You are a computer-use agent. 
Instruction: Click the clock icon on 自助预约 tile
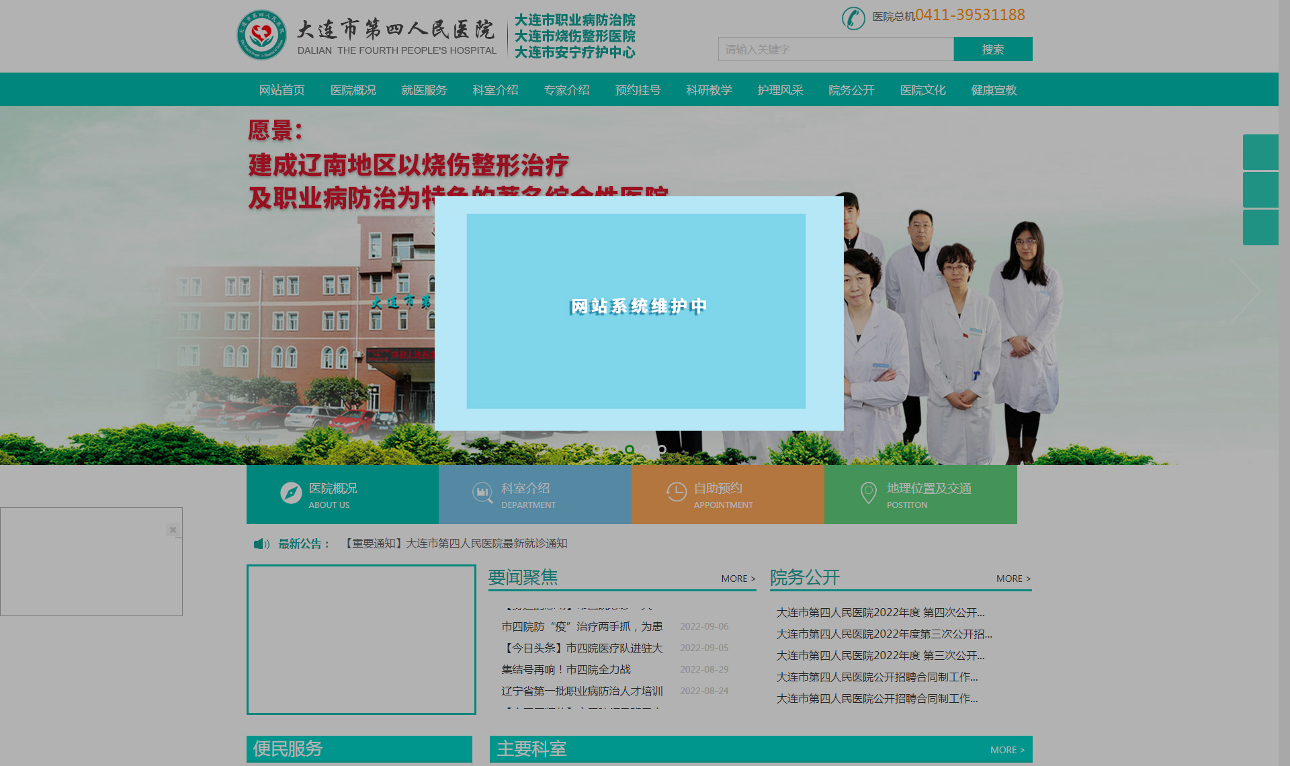point(676,493)
